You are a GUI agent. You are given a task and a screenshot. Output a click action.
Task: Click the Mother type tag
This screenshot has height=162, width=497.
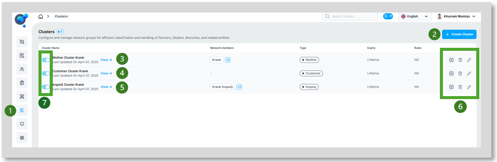(310, 60)
